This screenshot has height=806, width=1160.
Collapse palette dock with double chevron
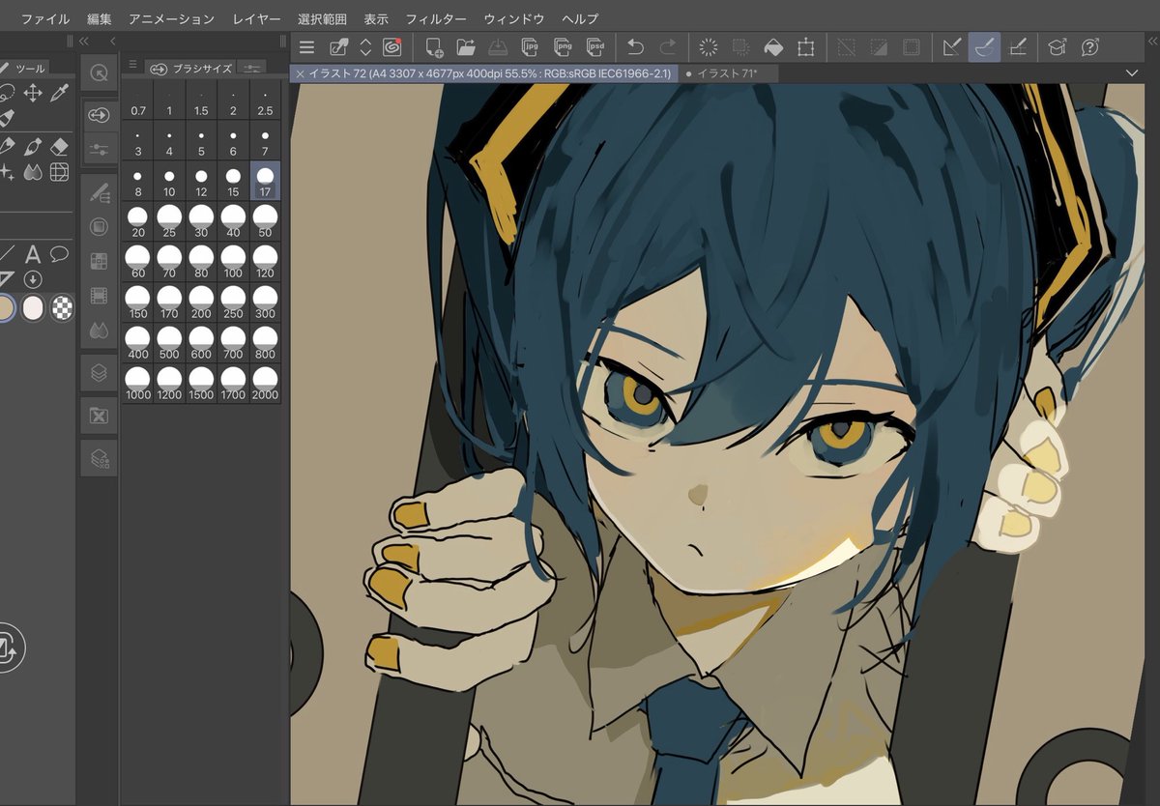pos(84,41)
